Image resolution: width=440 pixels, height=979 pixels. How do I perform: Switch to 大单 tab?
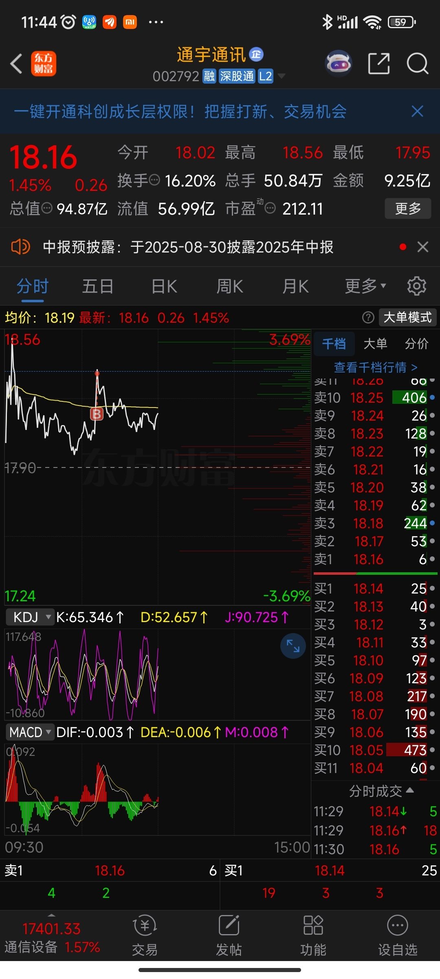375,344
